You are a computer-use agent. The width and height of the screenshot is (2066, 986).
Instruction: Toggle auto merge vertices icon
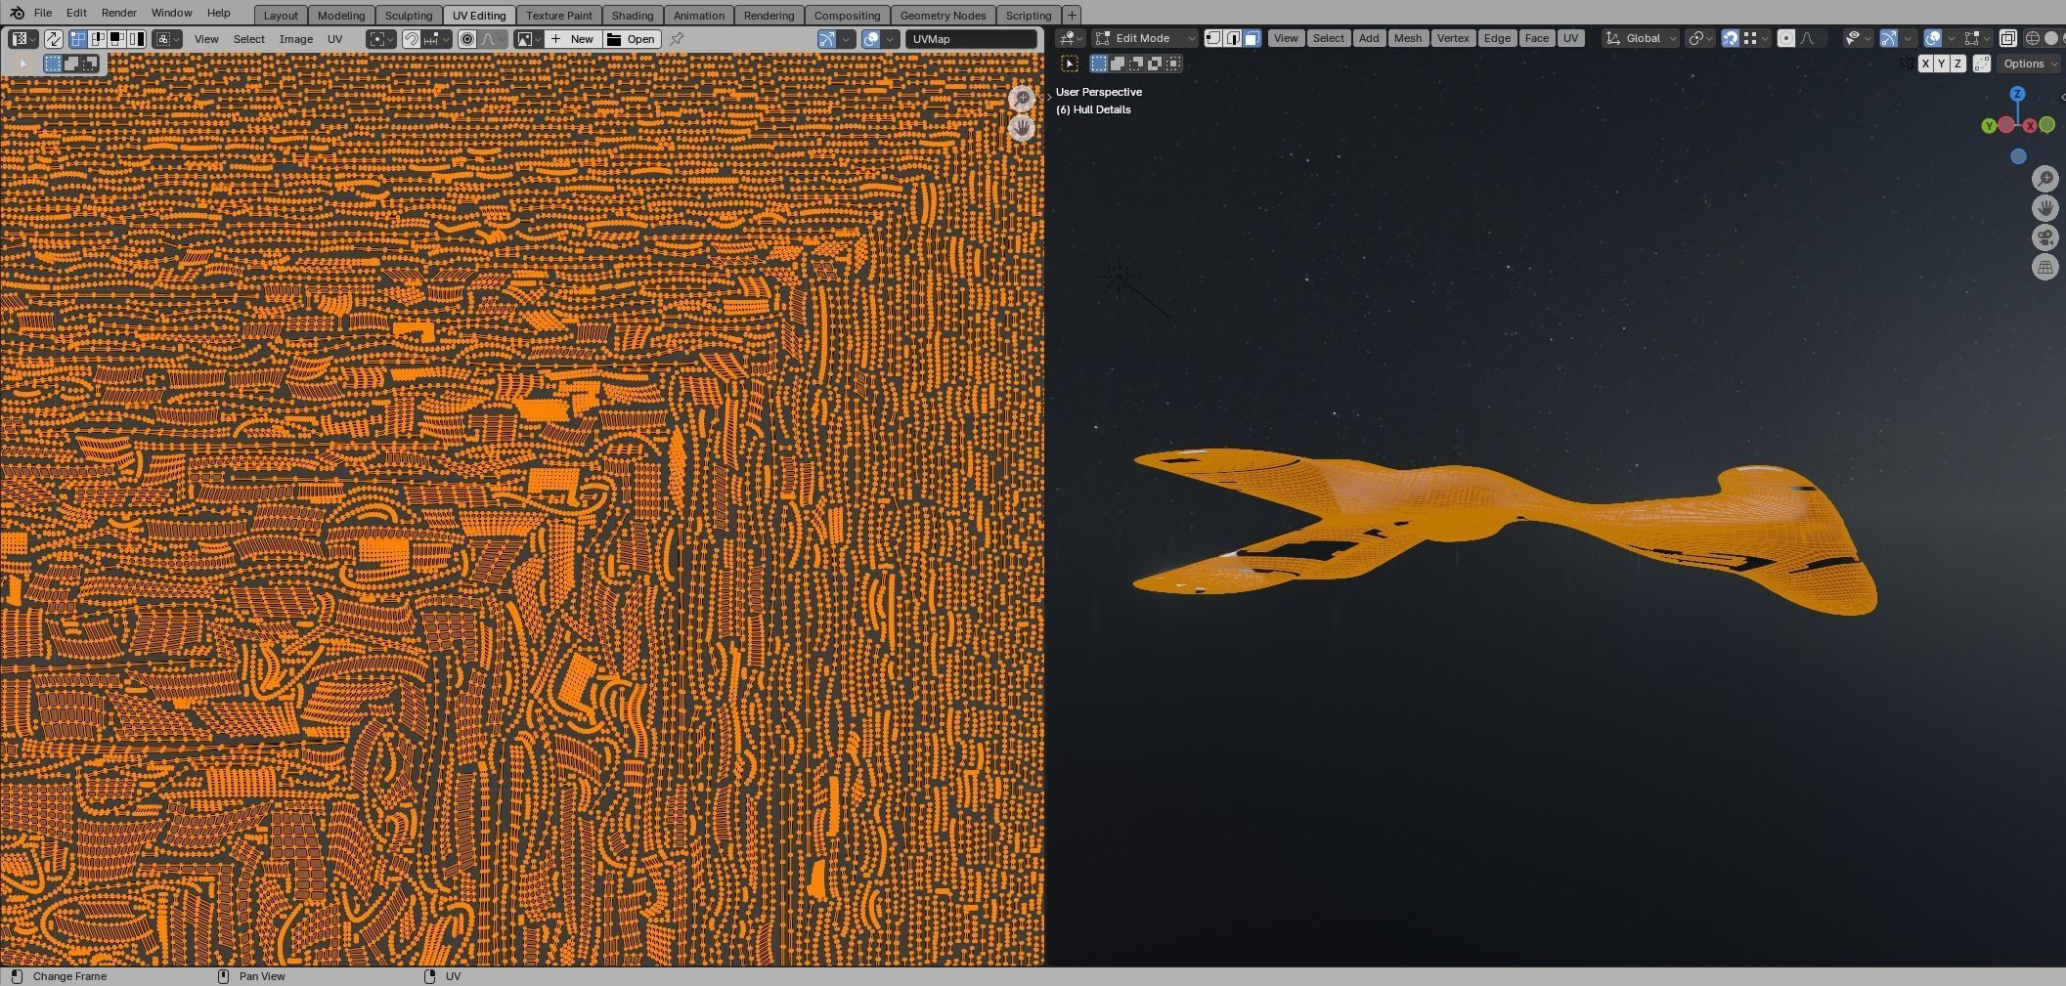click(x=1982, y=64)
